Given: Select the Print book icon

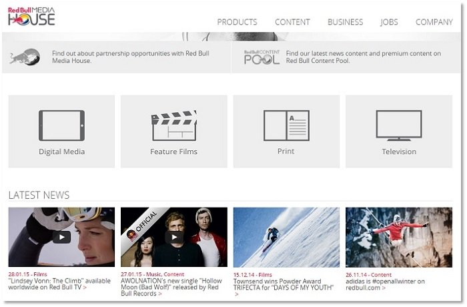Looking at the screenshot, I should click(x=286, y=125).
